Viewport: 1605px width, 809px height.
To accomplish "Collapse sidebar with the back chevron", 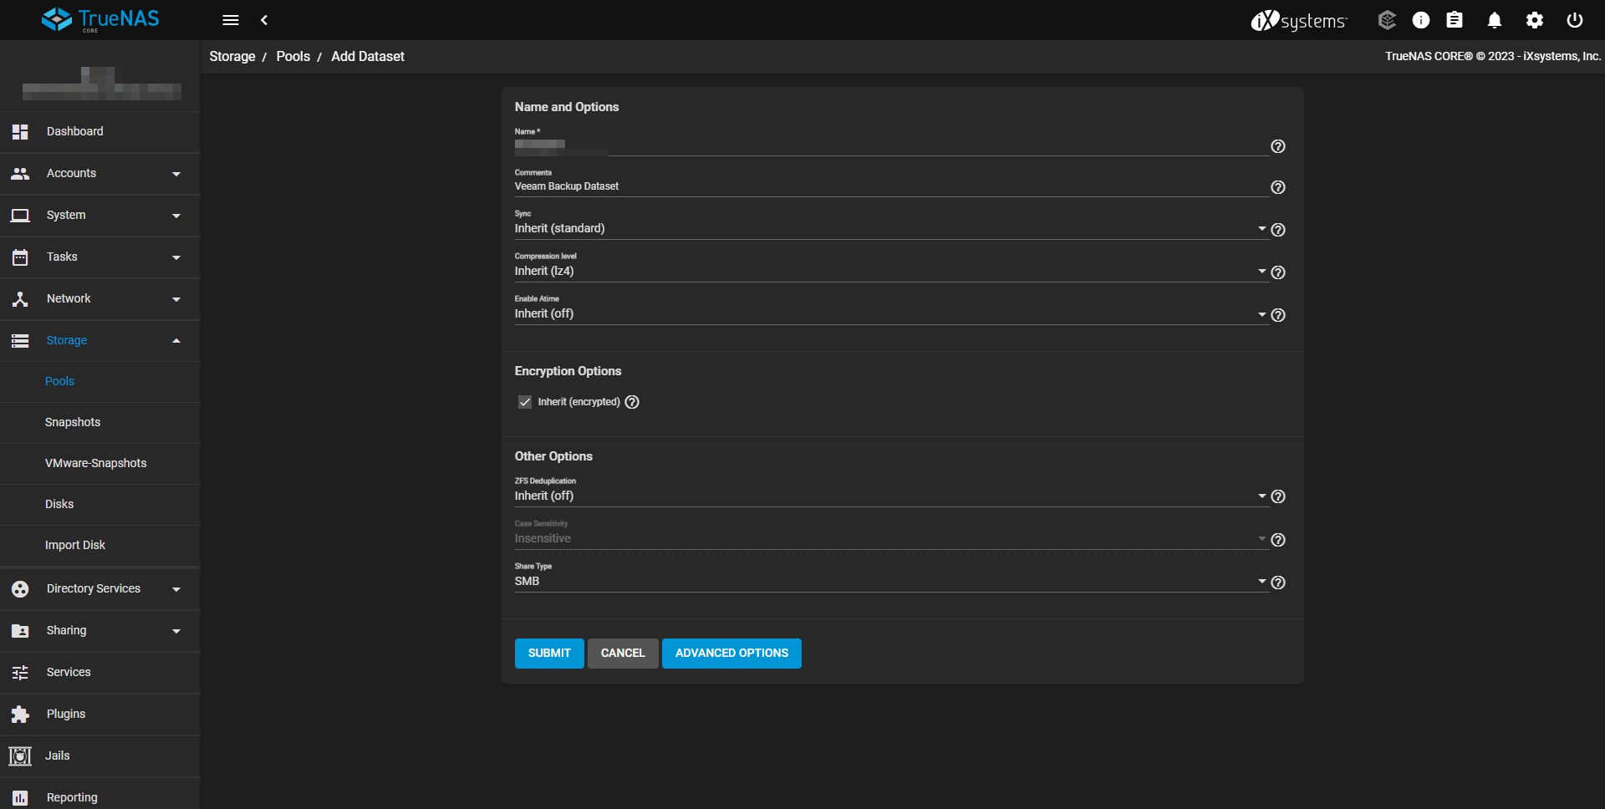I will 264,20.
